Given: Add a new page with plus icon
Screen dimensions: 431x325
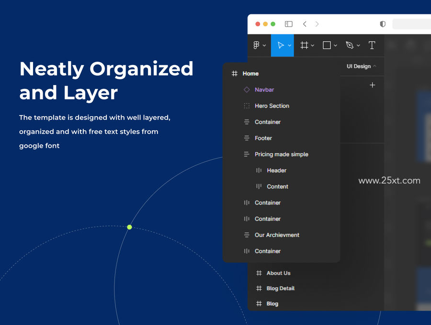Looking at the screenshot, I should click(x=373, y=85).
